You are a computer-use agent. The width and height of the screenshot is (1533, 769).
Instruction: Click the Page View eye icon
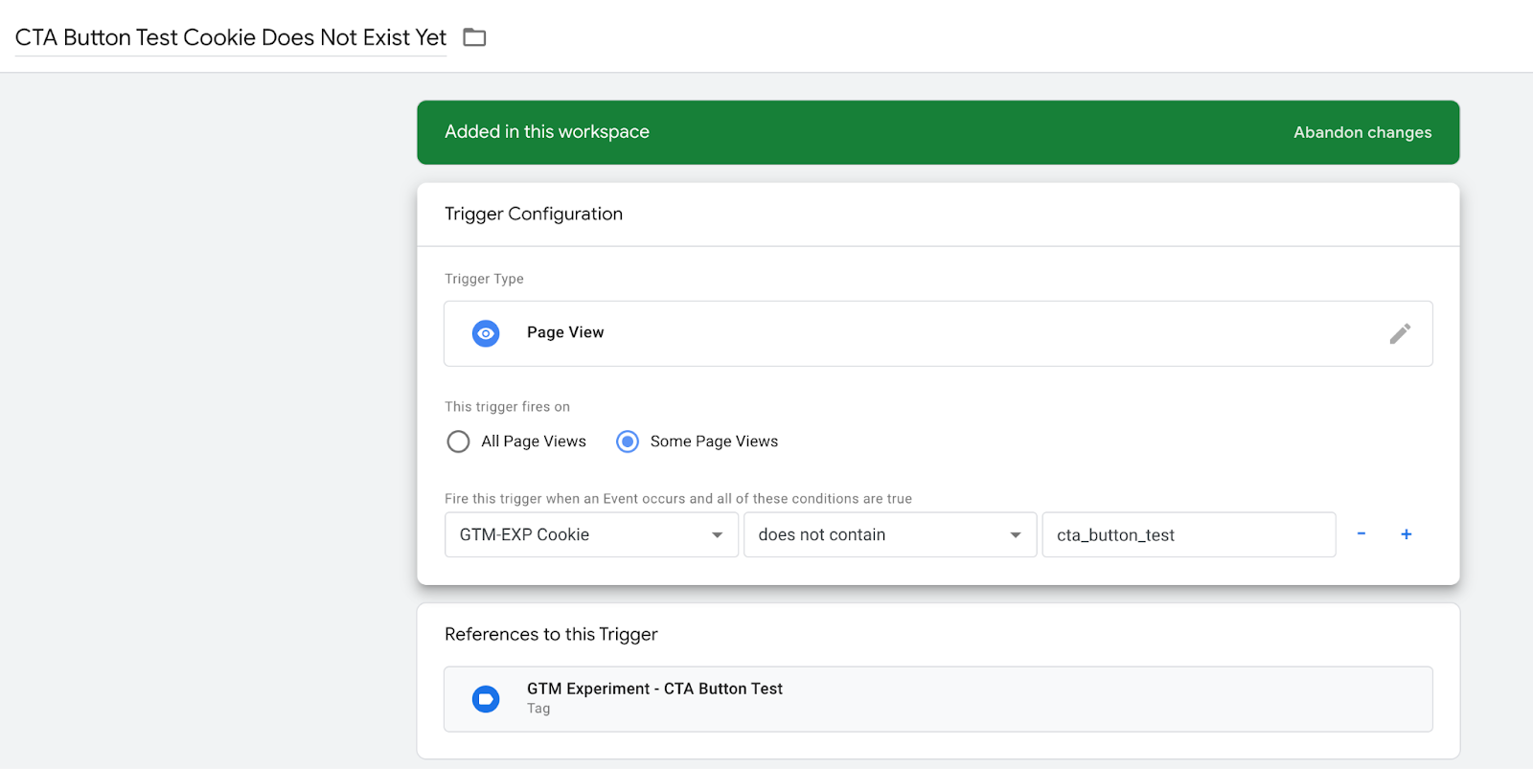click(486, 333)
